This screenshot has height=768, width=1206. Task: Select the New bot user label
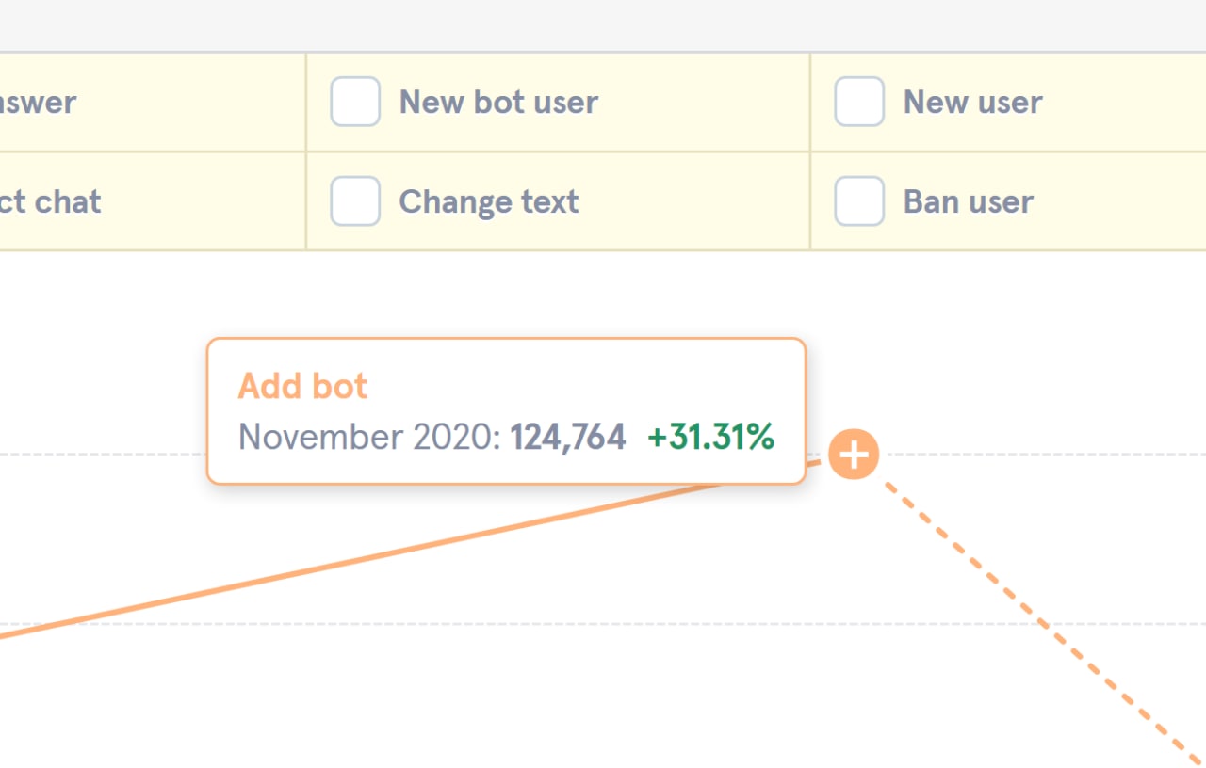[498, 102]
